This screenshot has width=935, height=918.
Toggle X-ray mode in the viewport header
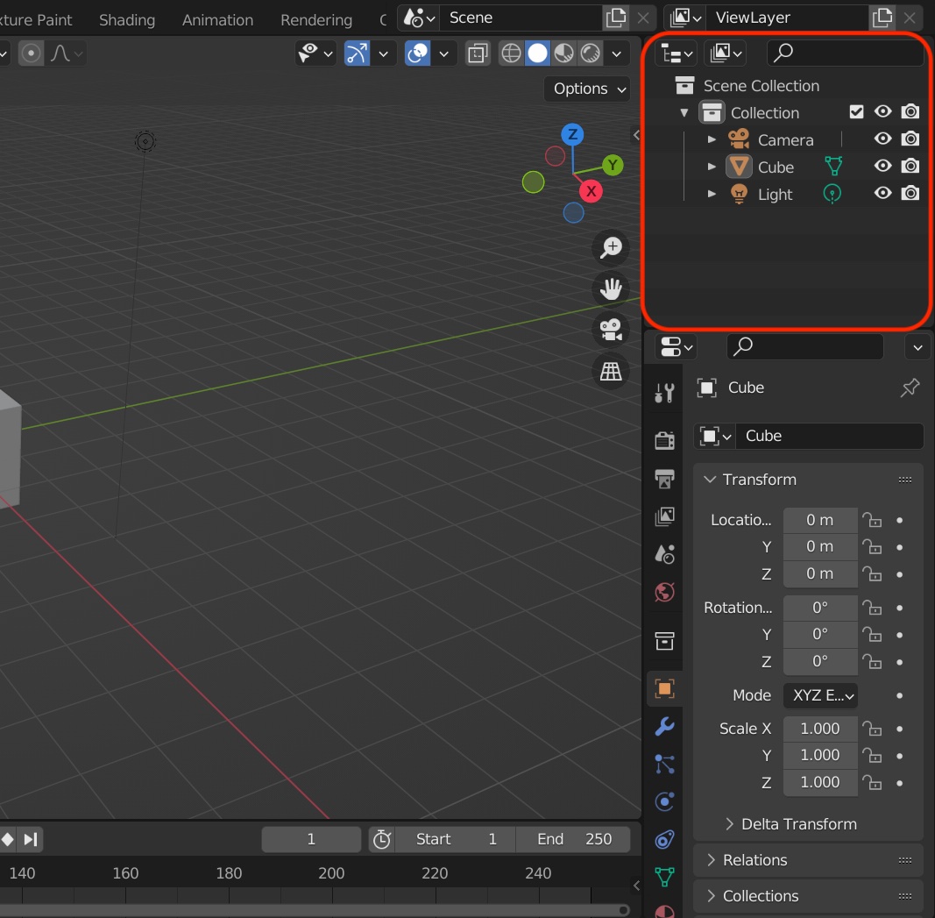coord(478,53)
